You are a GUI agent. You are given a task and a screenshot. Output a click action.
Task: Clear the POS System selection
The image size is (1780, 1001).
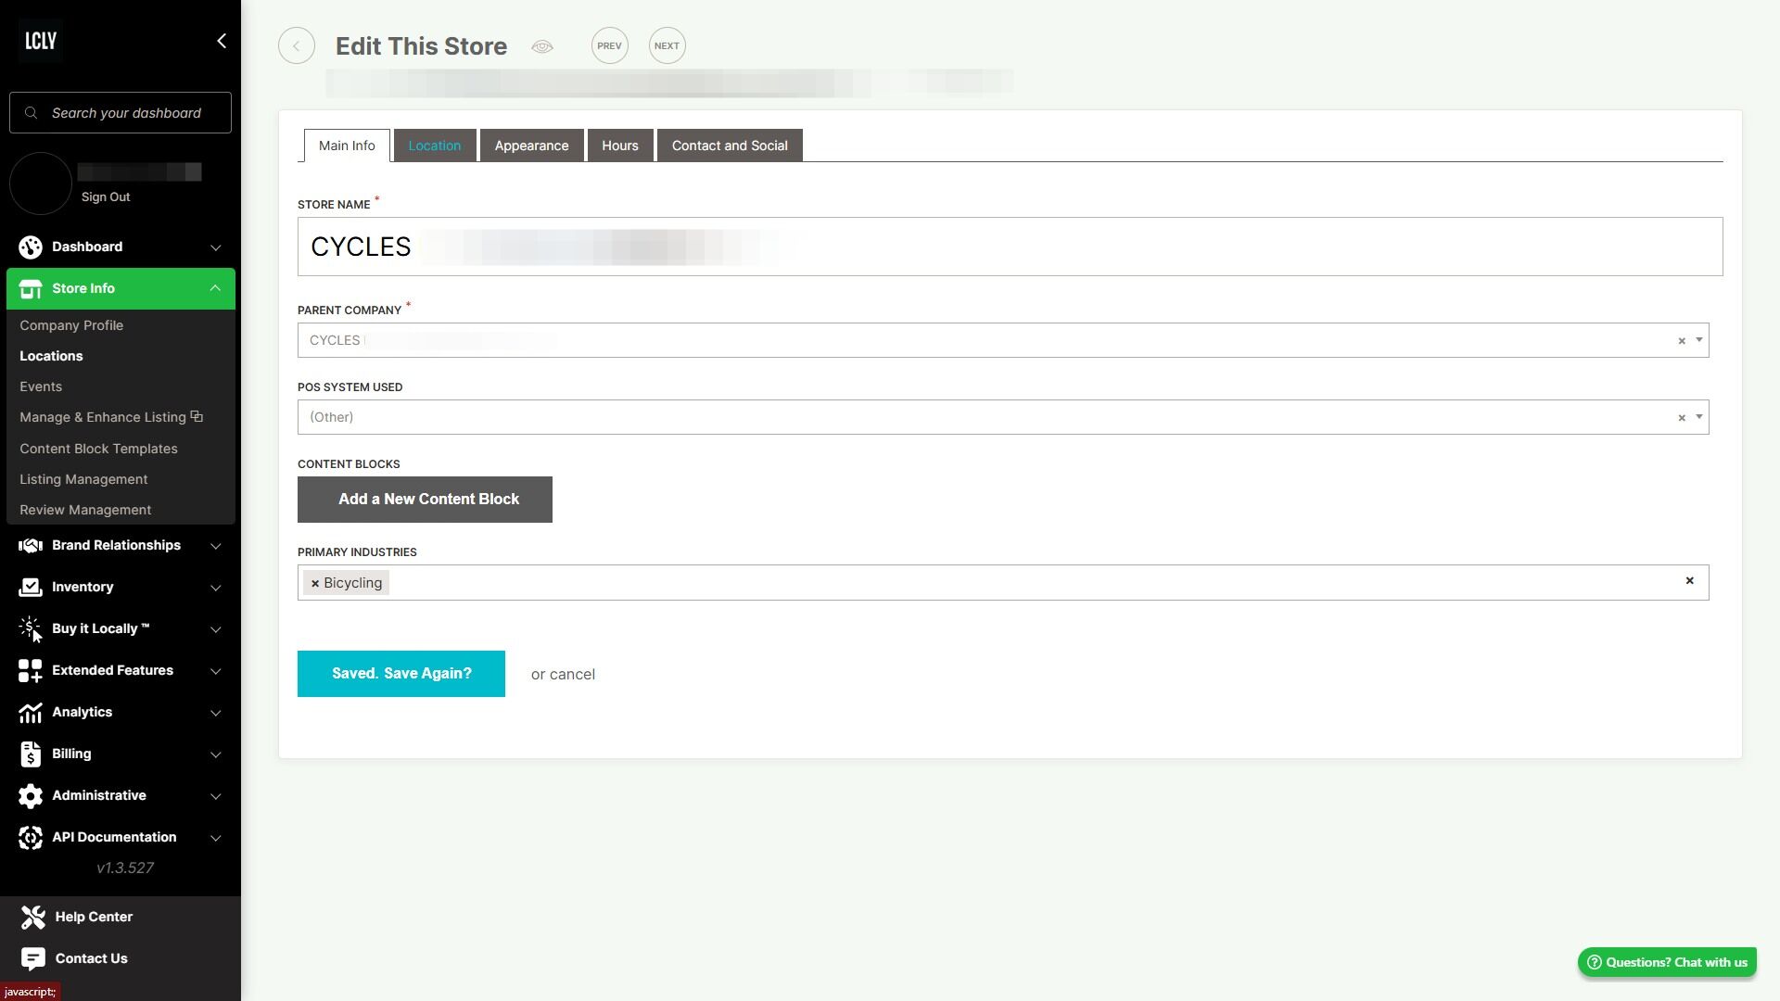pos(1681,418)
